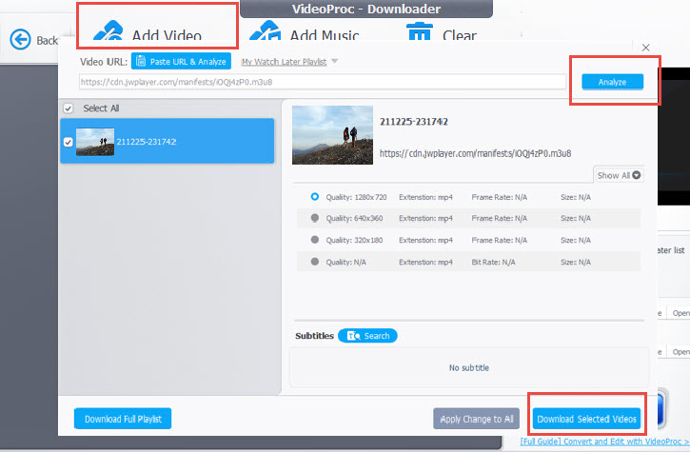Screen dimensions: 690x452
Task: Click the cdn.jwplayer.com URL text under title
Action: point(475,153)
